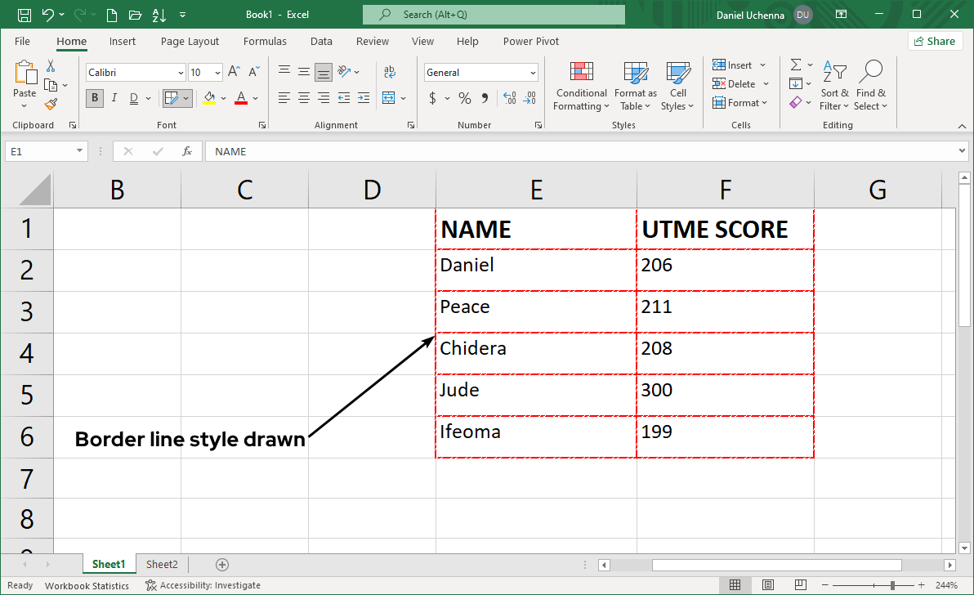Viewport: 974px width, 595px height.
Task: Open the font name Calibri dropdown
Action: point(181,73)
